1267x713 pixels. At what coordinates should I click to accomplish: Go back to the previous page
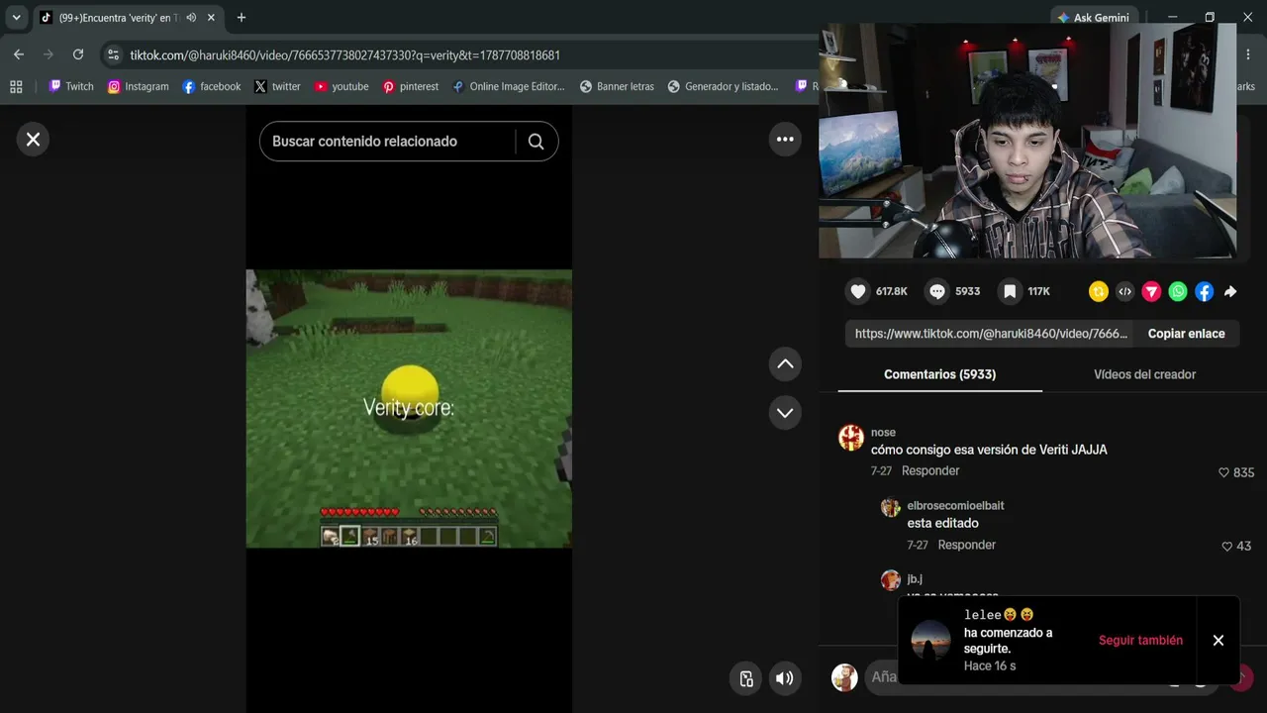tap(19, 54)
